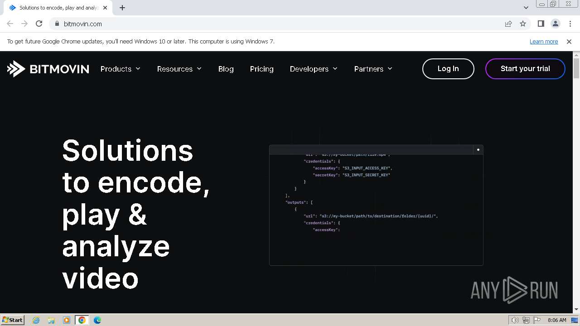Screen dimensions: 580x326
Task: View site security lock information
Action: [57, 24]
